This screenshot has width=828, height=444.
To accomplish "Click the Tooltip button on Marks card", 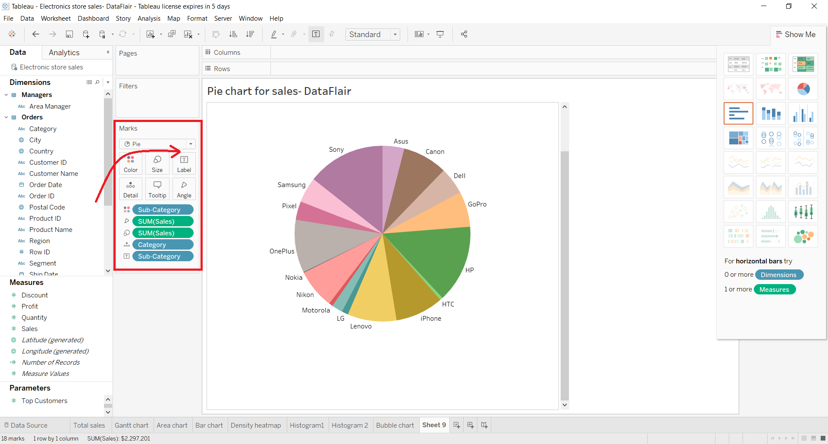I will (x=157, y=189).
